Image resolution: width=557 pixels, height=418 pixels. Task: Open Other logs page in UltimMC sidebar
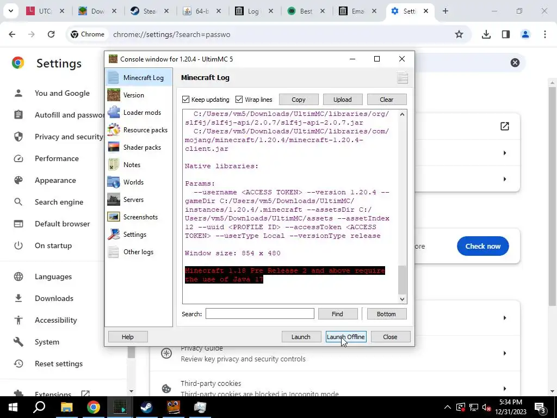coord(139,251)
